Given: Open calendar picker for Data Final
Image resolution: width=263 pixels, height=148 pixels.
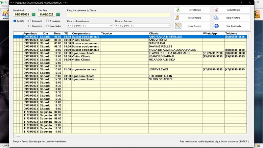Looking at the screenshot, I should pos(58,14).
